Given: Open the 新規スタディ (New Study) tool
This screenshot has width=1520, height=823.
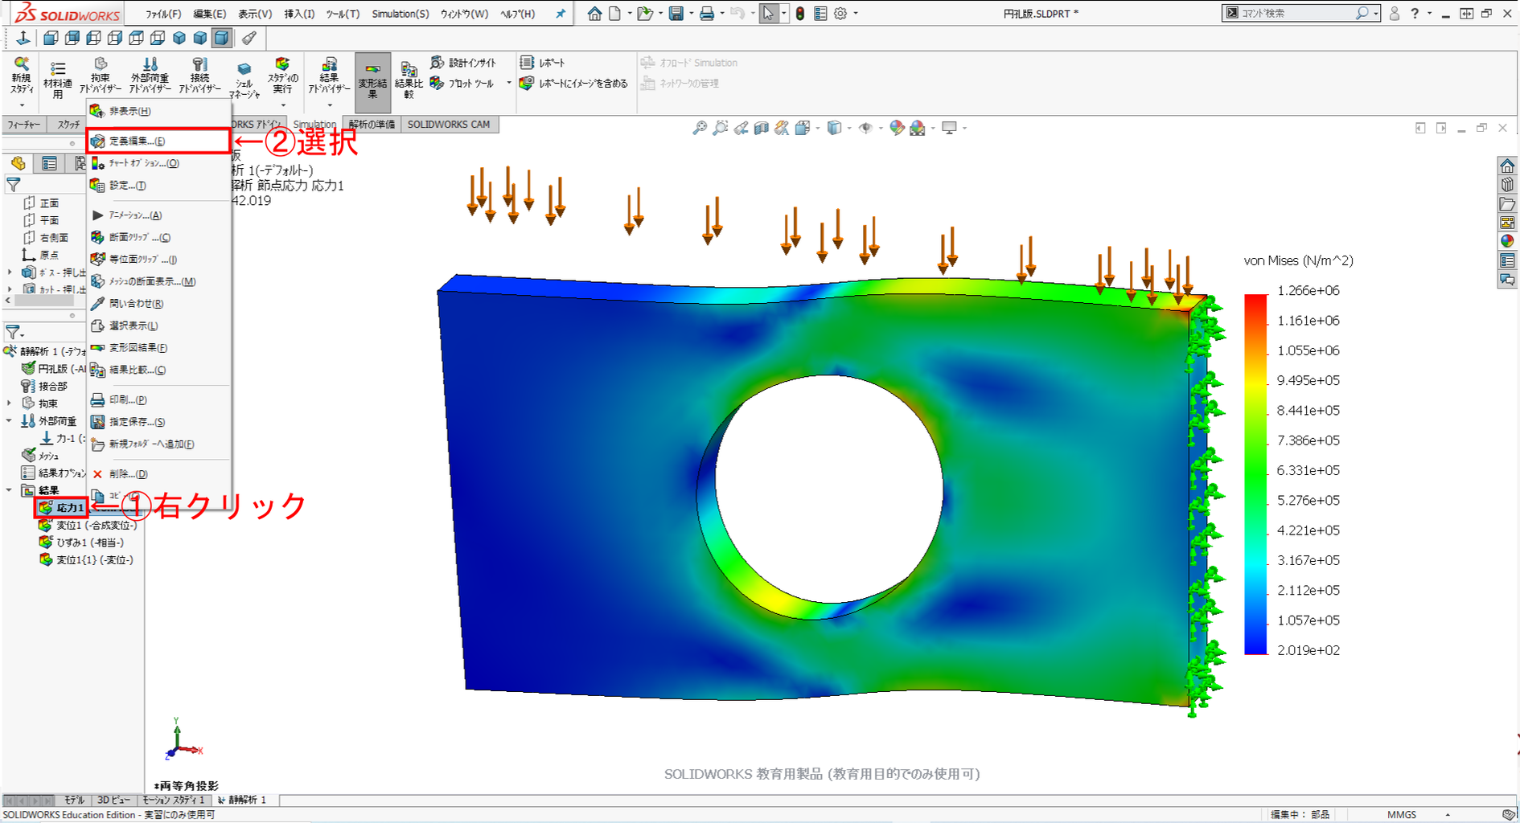Looking at the screenshot, I should coord(21,75).
